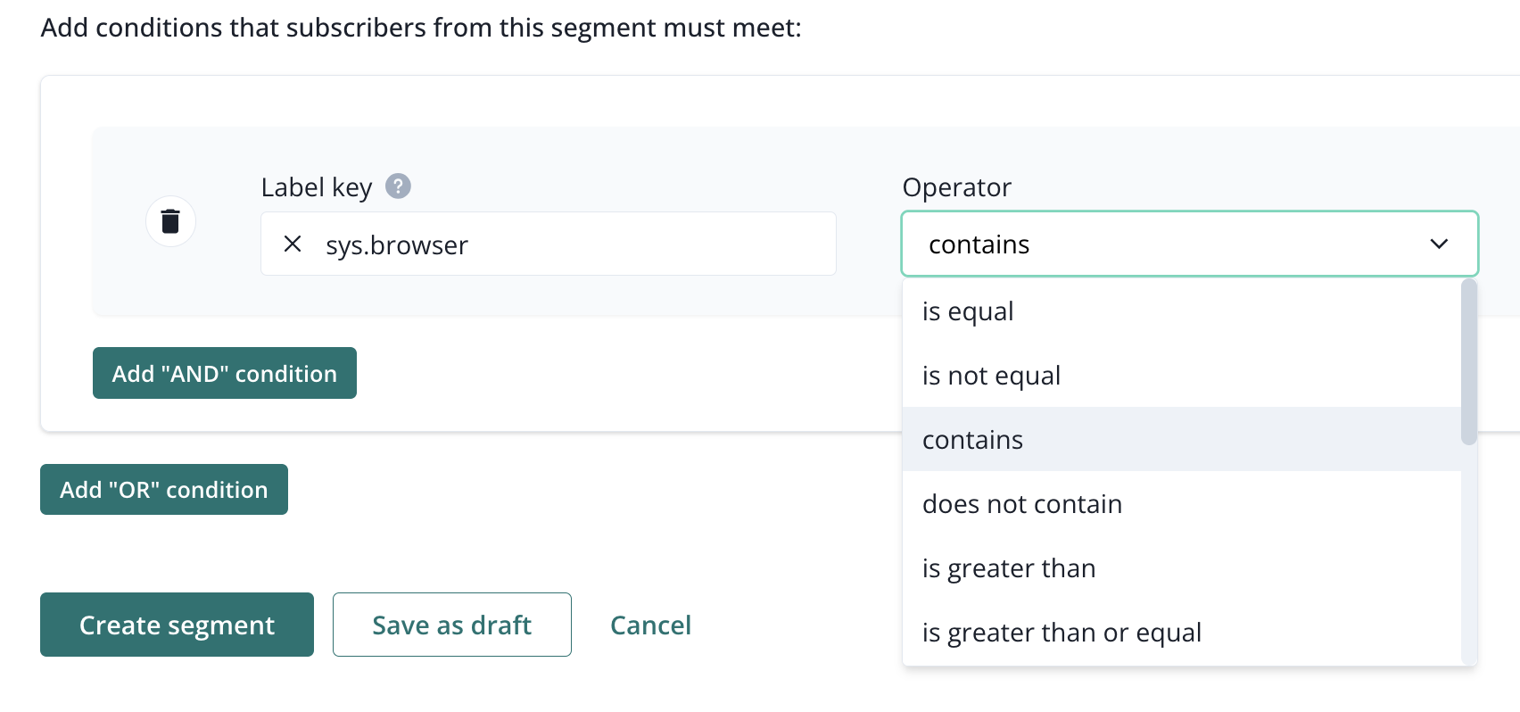Click the Label key help question mark

(x=398, y=186)
